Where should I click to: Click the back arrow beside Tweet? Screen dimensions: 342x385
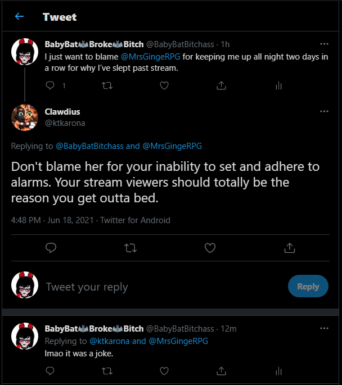20,16
